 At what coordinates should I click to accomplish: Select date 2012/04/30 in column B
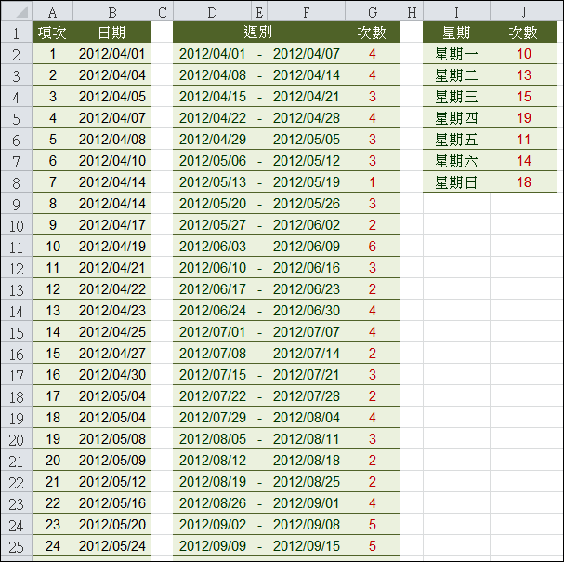pos(111,375)
